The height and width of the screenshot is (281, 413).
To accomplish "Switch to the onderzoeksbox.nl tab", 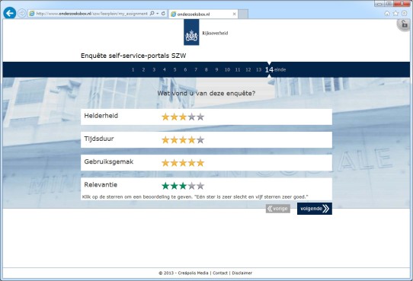I will 203,14.
